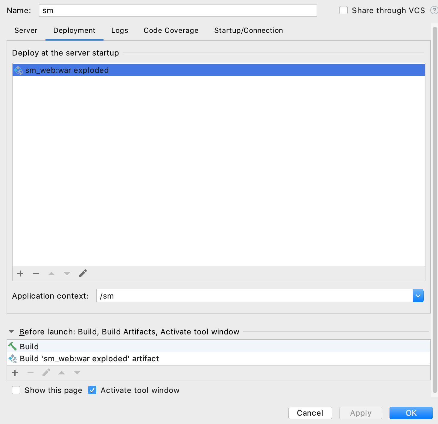Add a deployment artifact with plus icon
The image size is (438, 424).
[x=20, y=274]
